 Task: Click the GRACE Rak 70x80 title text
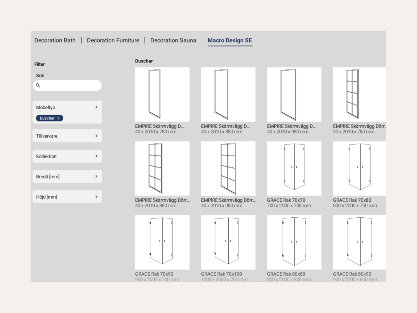[x=352, y=200]
